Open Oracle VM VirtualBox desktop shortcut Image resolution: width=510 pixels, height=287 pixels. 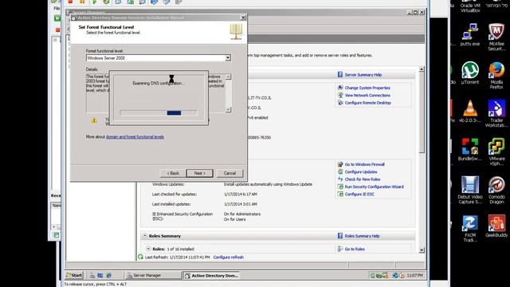pos(469,6)
